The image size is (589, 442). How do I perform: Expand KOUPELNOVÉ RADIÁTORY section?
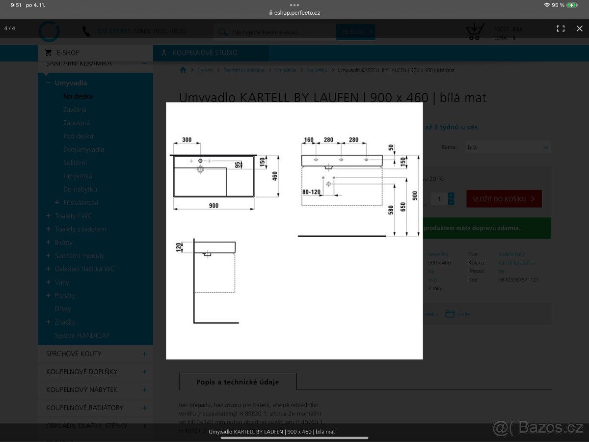click(144, 408)
